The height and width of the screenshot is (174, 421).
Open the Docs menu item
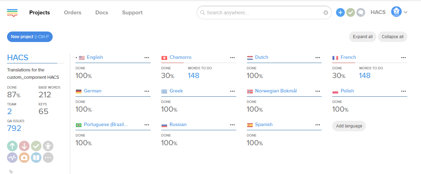[101, 13]
